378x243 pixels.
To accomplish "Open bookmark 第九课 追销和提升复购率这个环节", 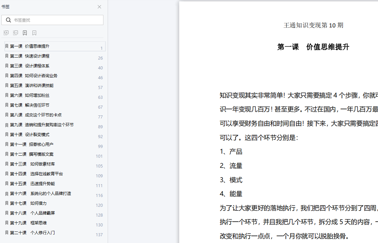I will coord(55,125).
